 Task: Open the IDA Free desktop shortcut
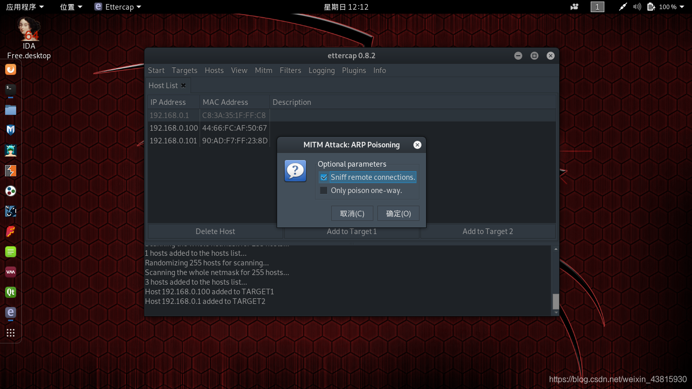(x=29, y=38)
